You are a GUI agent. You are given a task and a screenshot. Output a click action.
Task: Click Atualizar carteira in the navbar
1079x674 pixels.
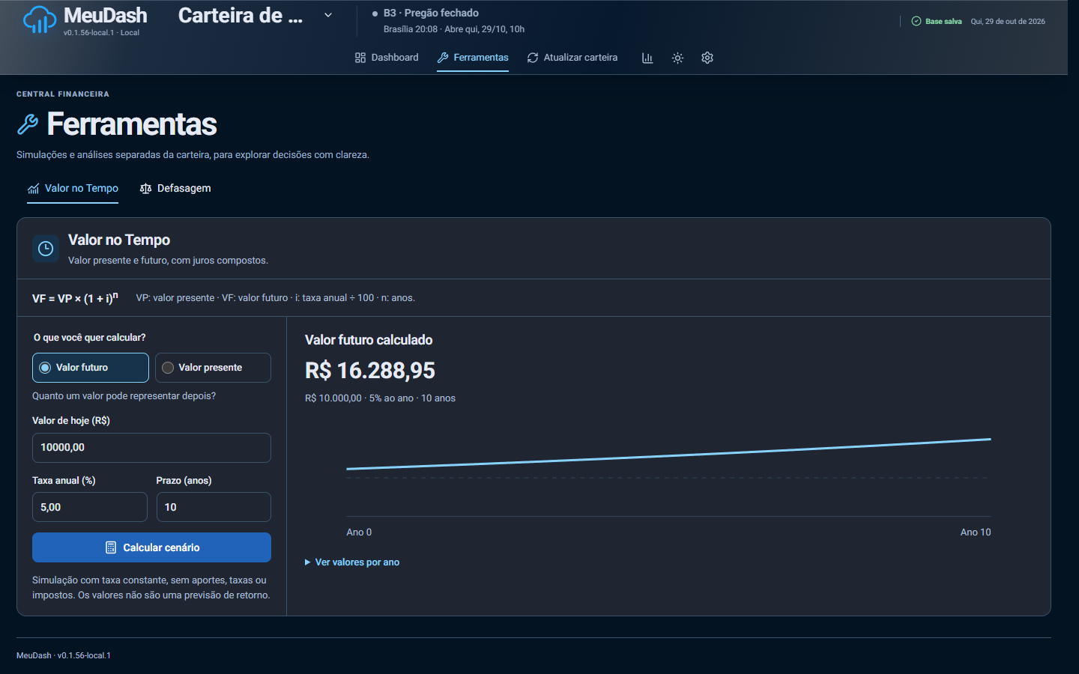coord(572,58)
